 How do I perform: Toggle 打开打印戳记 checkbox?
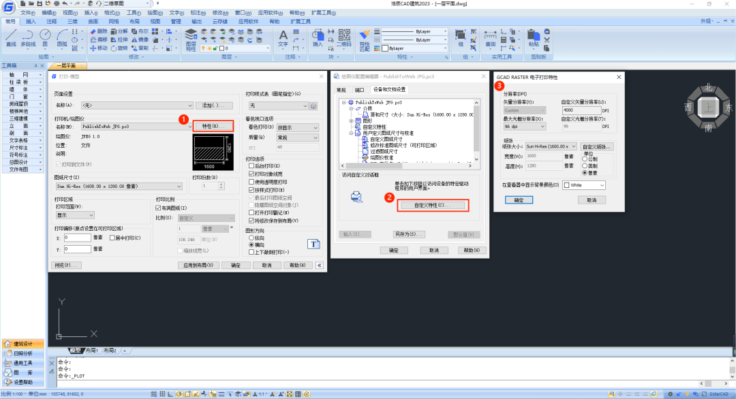pyautogui.click(x=251, y=213)
